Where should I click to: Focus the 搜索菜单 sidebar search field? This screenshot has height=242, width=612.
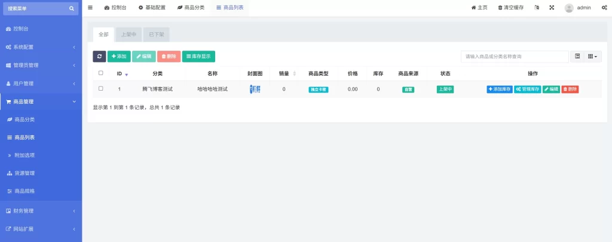(41, 8)
